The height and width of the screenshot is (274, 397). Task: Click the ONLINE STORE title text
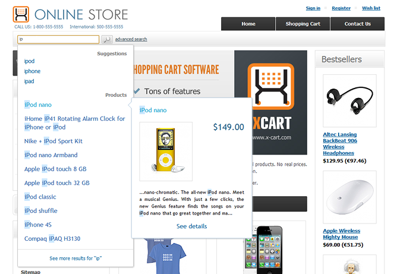click(81, 14)
